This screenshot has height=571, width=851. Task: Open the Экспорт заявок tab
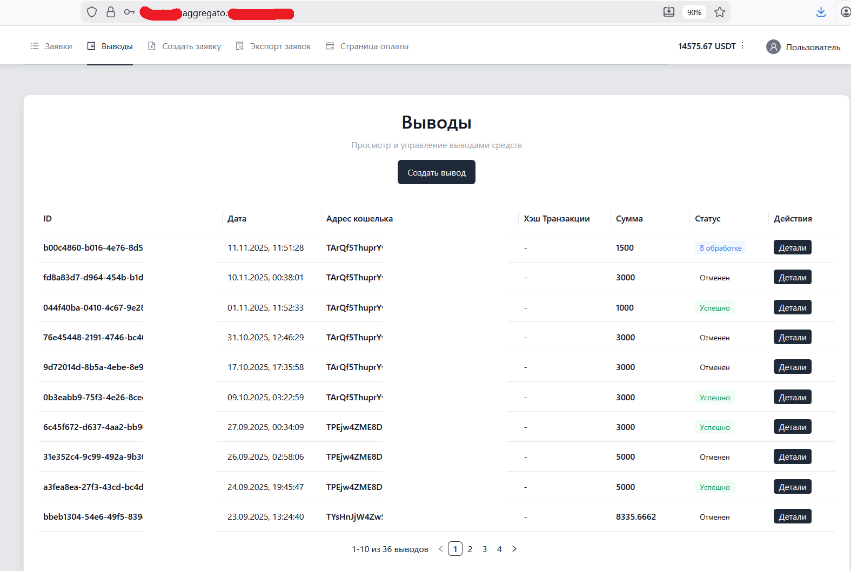[x=273, y=46]
